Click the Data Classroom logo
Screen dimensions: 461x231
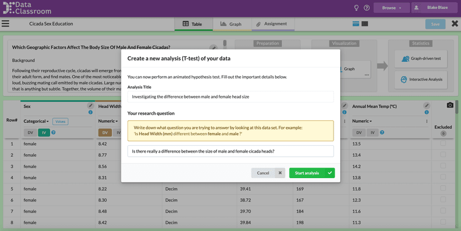point(27,8)
